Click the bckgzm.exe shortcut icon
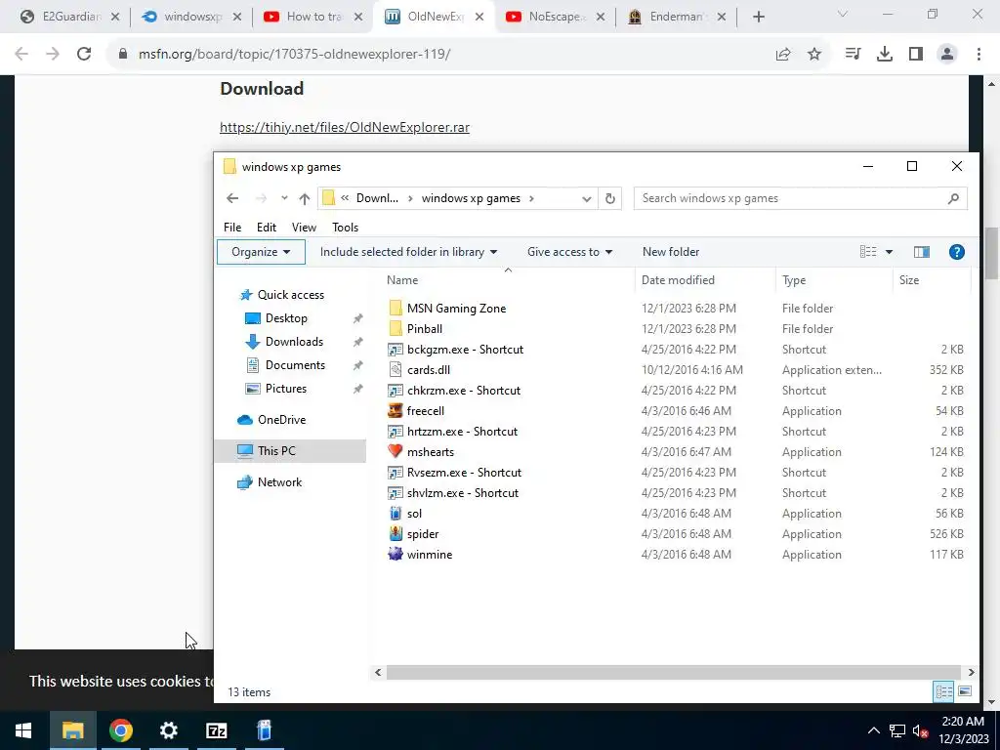The height and width of the screenshot is (750, 1000). [396, 350]
